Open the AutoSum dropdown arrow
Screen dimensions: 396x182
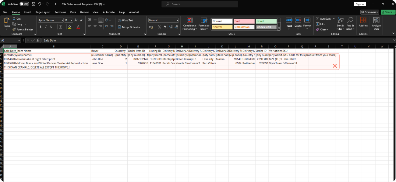click(334, 19)
